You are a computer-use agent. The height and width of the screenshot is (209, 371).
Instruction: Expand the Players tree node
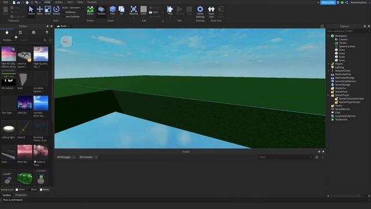[x=329, y=64]
